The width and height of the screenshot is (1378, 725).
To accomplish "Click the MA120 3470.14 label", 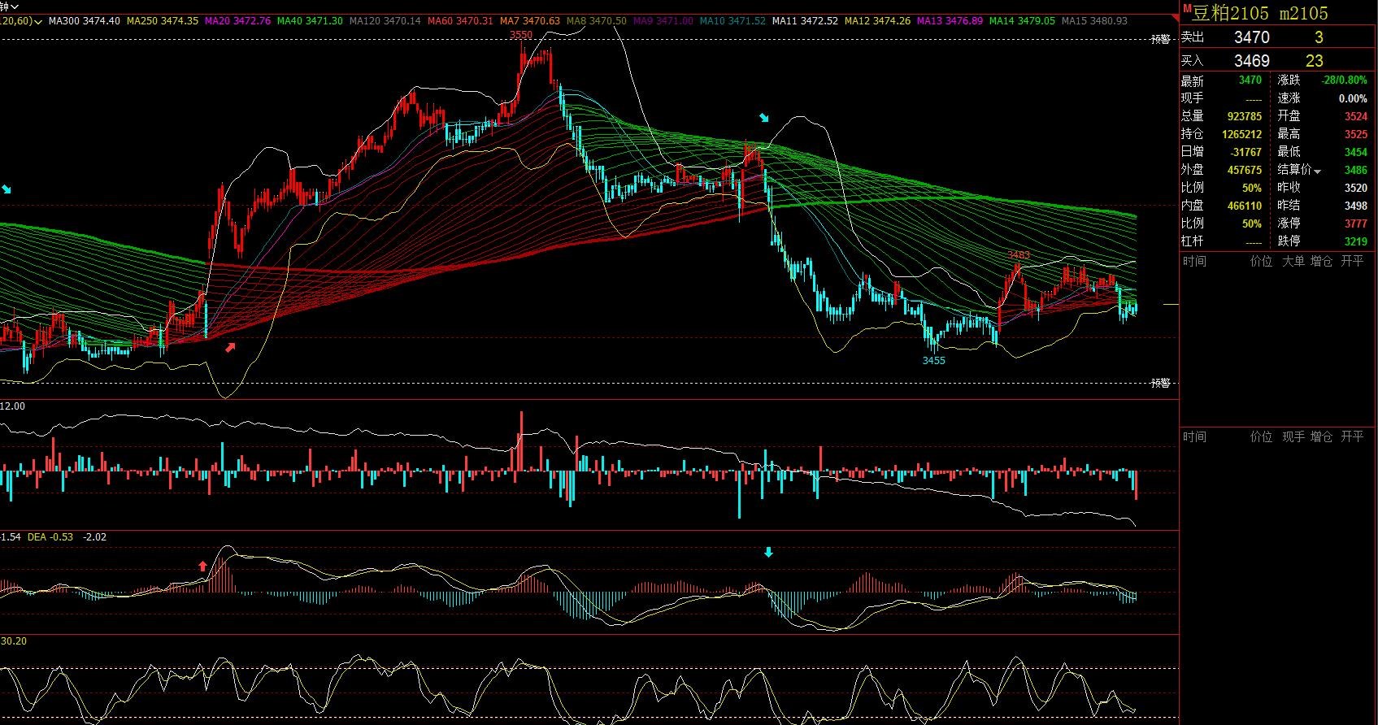I will pyautogui.click(x=385, y=21).
